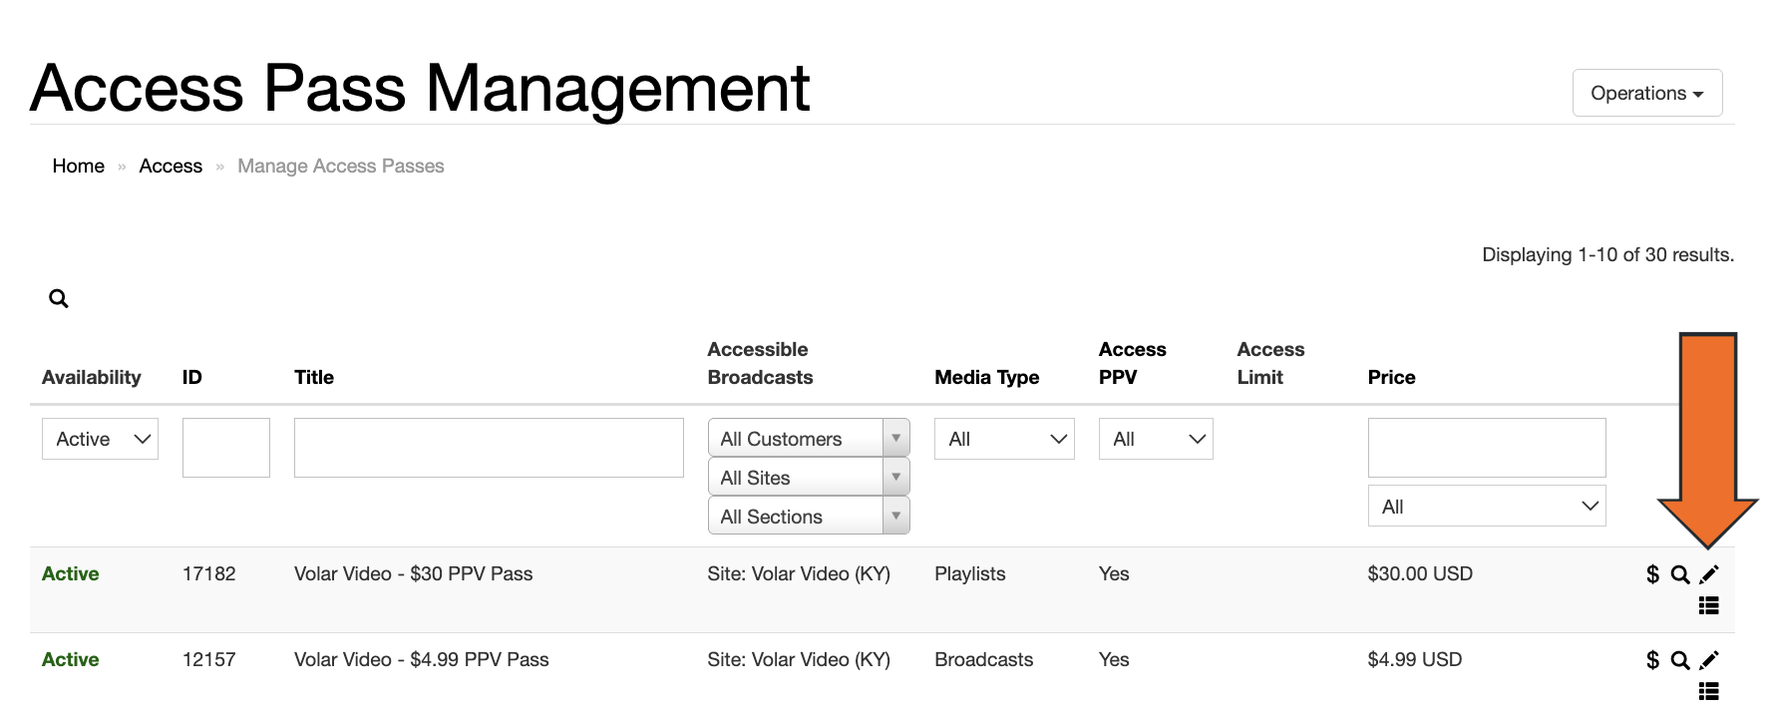Sort table by Availability column header

(92, 377)
